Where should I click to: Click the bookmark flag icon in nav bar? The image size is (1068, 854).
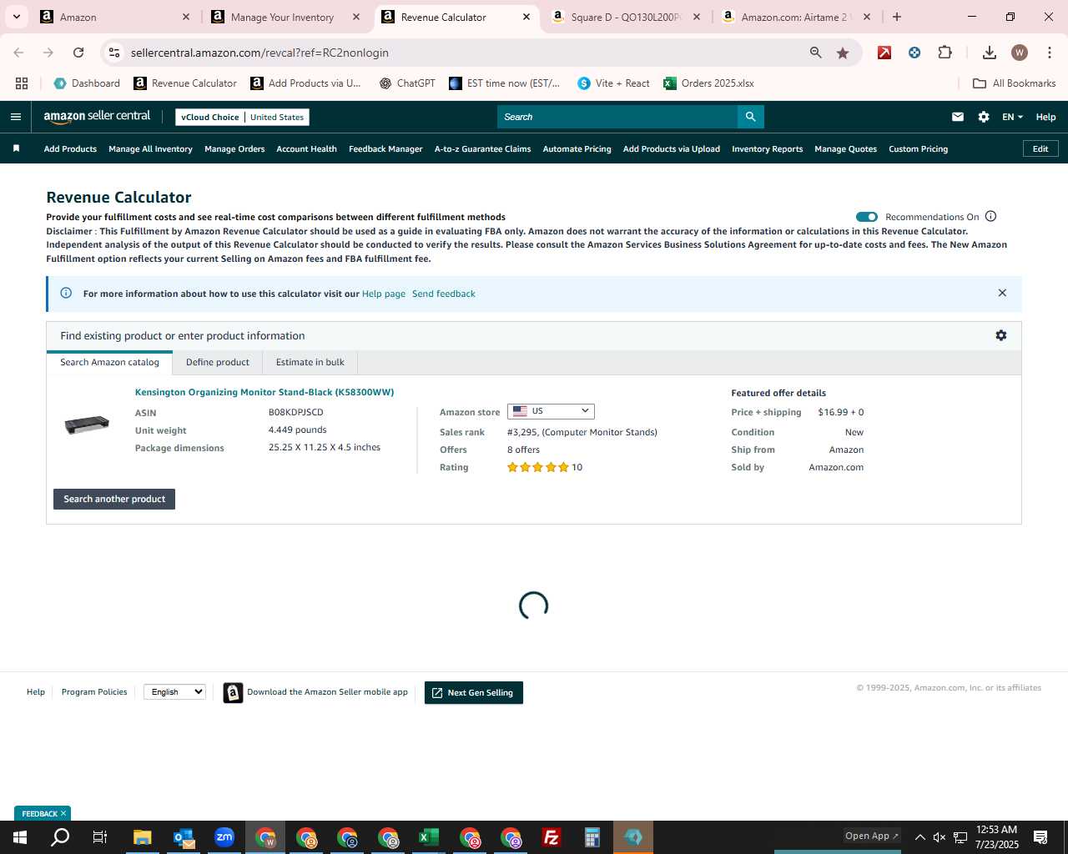16,148
